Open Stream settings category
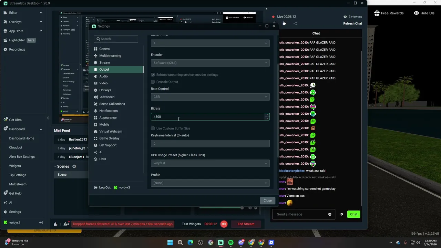Viewport: 441px width, 248px height. tap(104, 62)
